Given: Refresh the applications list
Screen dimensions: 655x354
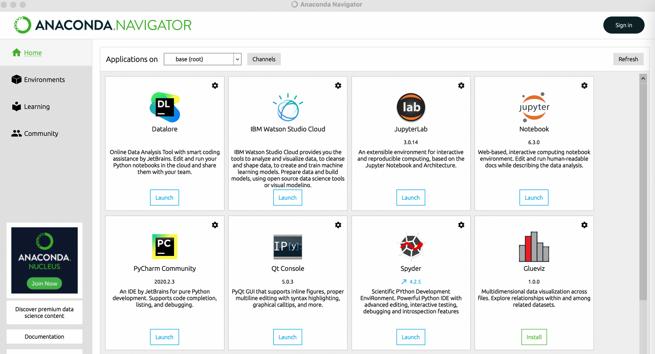Looking at the screenshot, I should (628, 59).
